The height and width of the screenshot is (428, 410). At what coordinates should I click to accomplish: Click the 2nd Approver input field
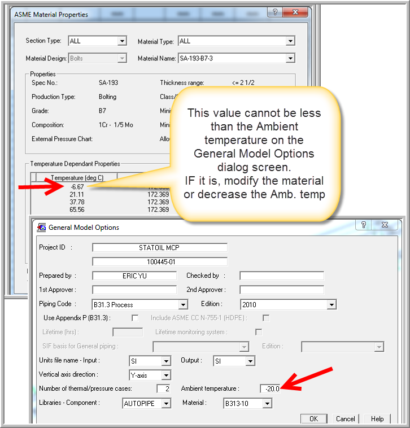tap(282, 290)
